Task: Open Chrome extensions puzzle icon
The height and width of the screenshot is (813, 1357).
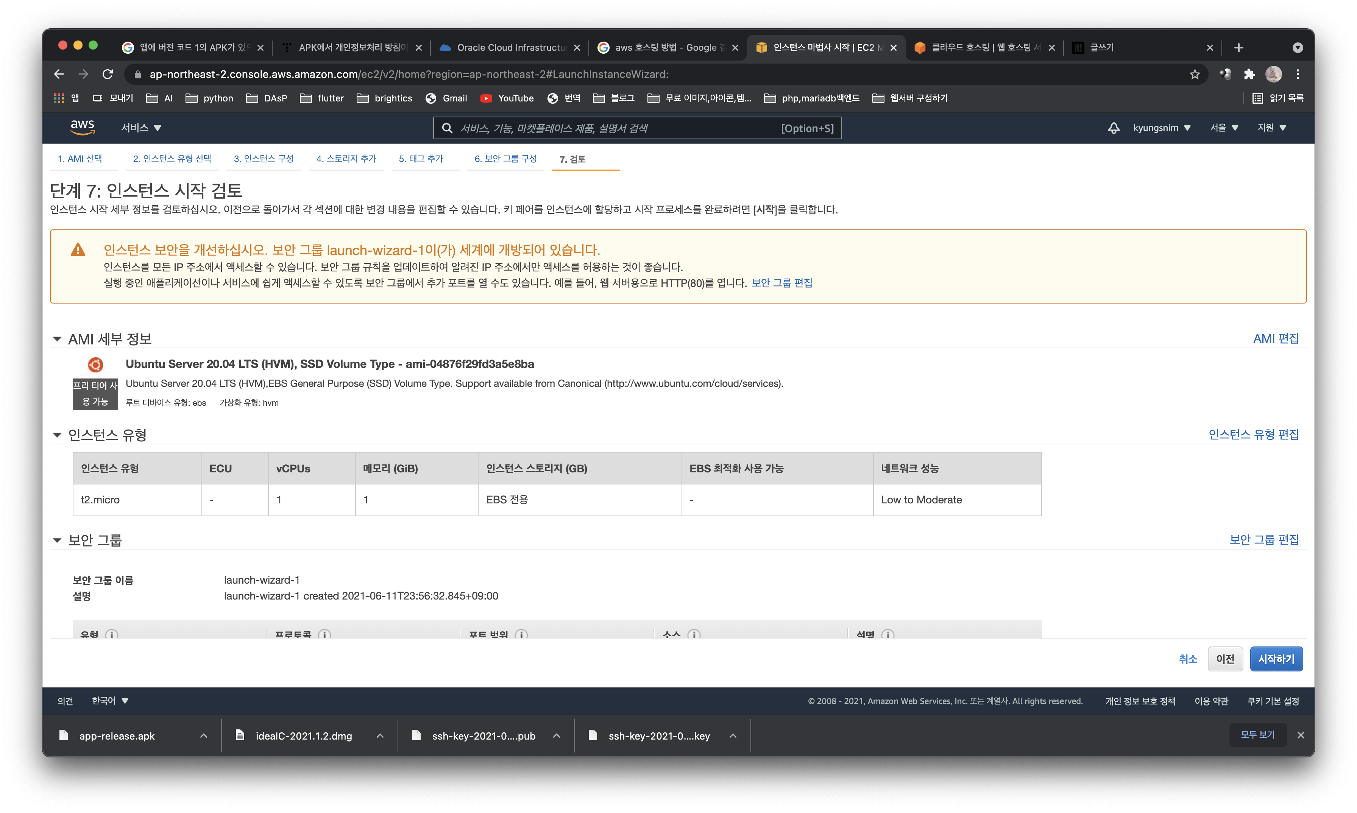Action: 1249,75
